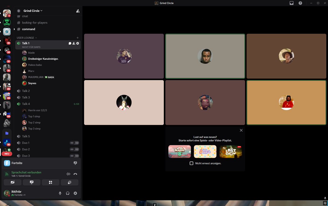Collapse the USER LOUNGE category
Screen dimensions: 328x206
[27, 38]
